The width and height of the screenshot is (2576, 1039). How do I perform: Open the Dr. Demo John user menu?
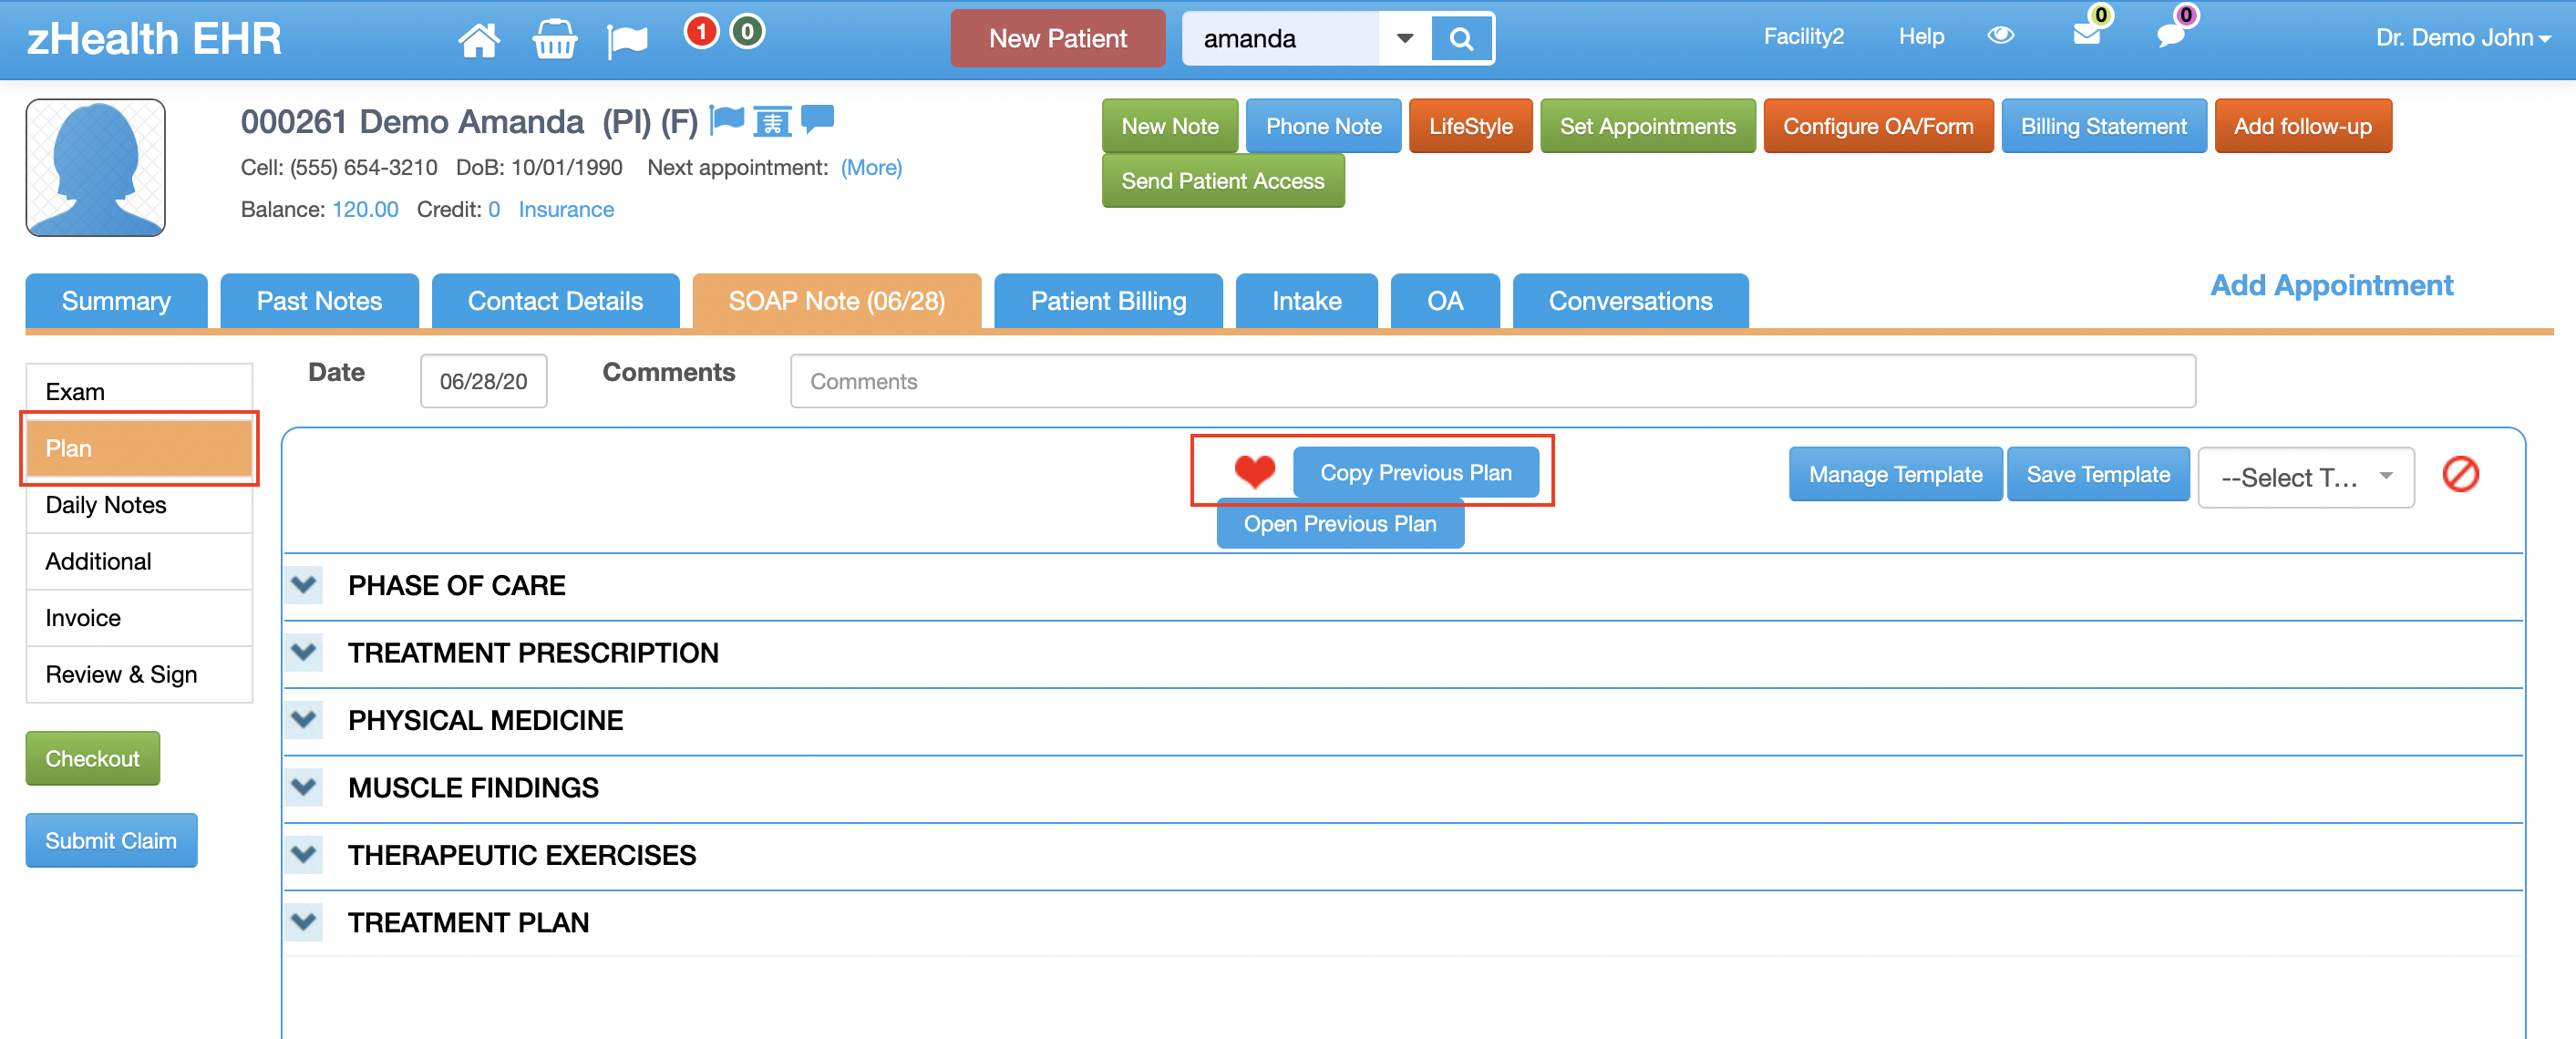[2462, 38]
